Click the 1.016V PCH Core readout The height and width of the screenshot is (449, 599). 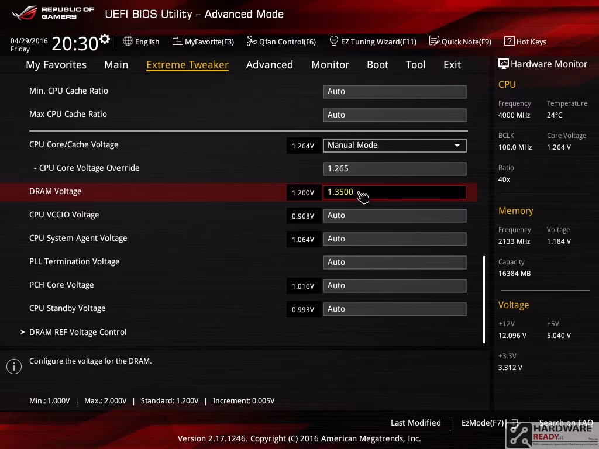point(303,286)
